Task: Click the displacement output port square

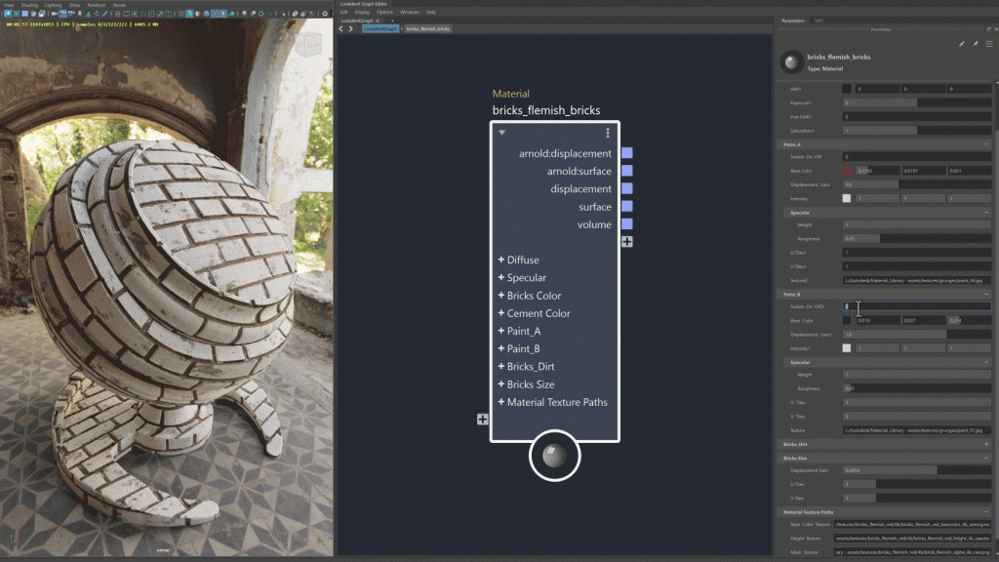Action: tap(627, 188)
